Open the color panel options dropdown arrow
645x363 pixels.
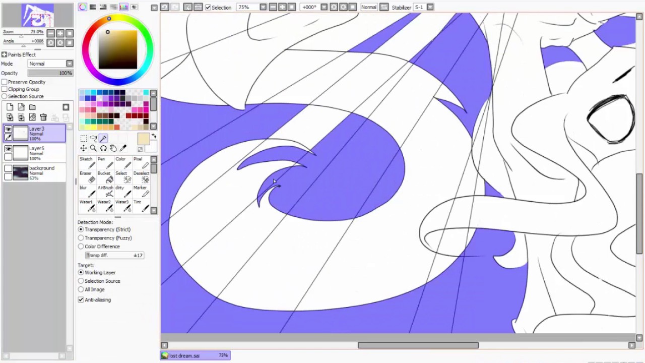[x=154, y=8]
